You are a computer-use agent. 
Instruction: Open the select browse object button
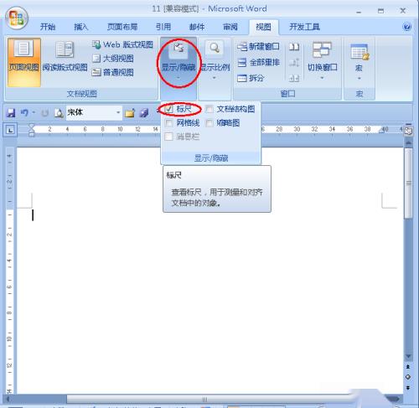click(x=408, y=377)
